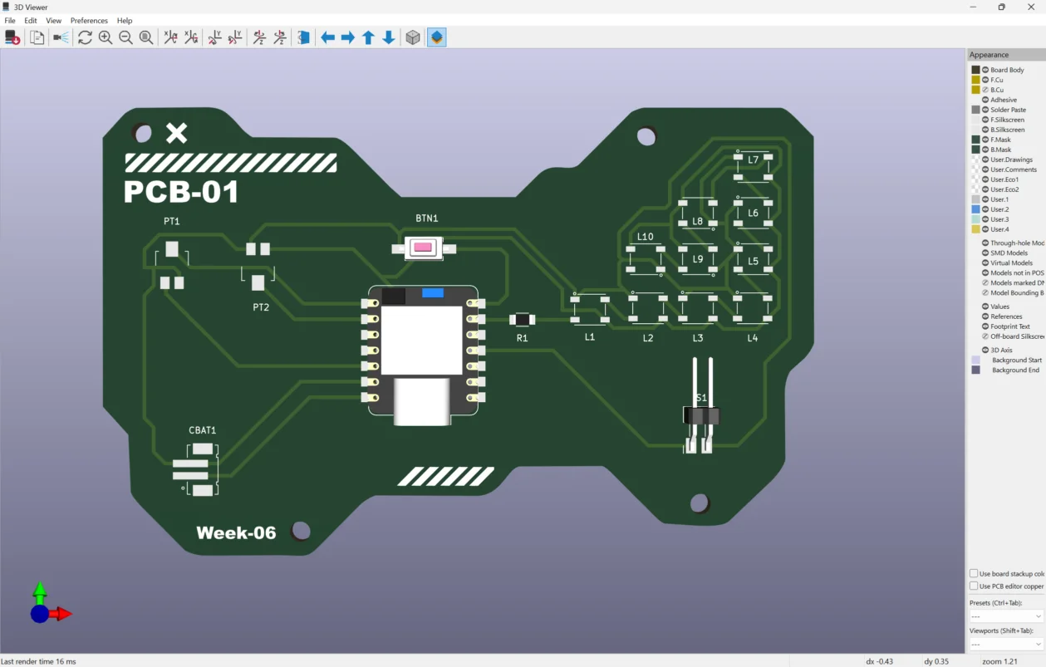Open render options with the raytracing icon
Image resolution: width=1046 pixels, height=667 pixels.
point(61,37)
